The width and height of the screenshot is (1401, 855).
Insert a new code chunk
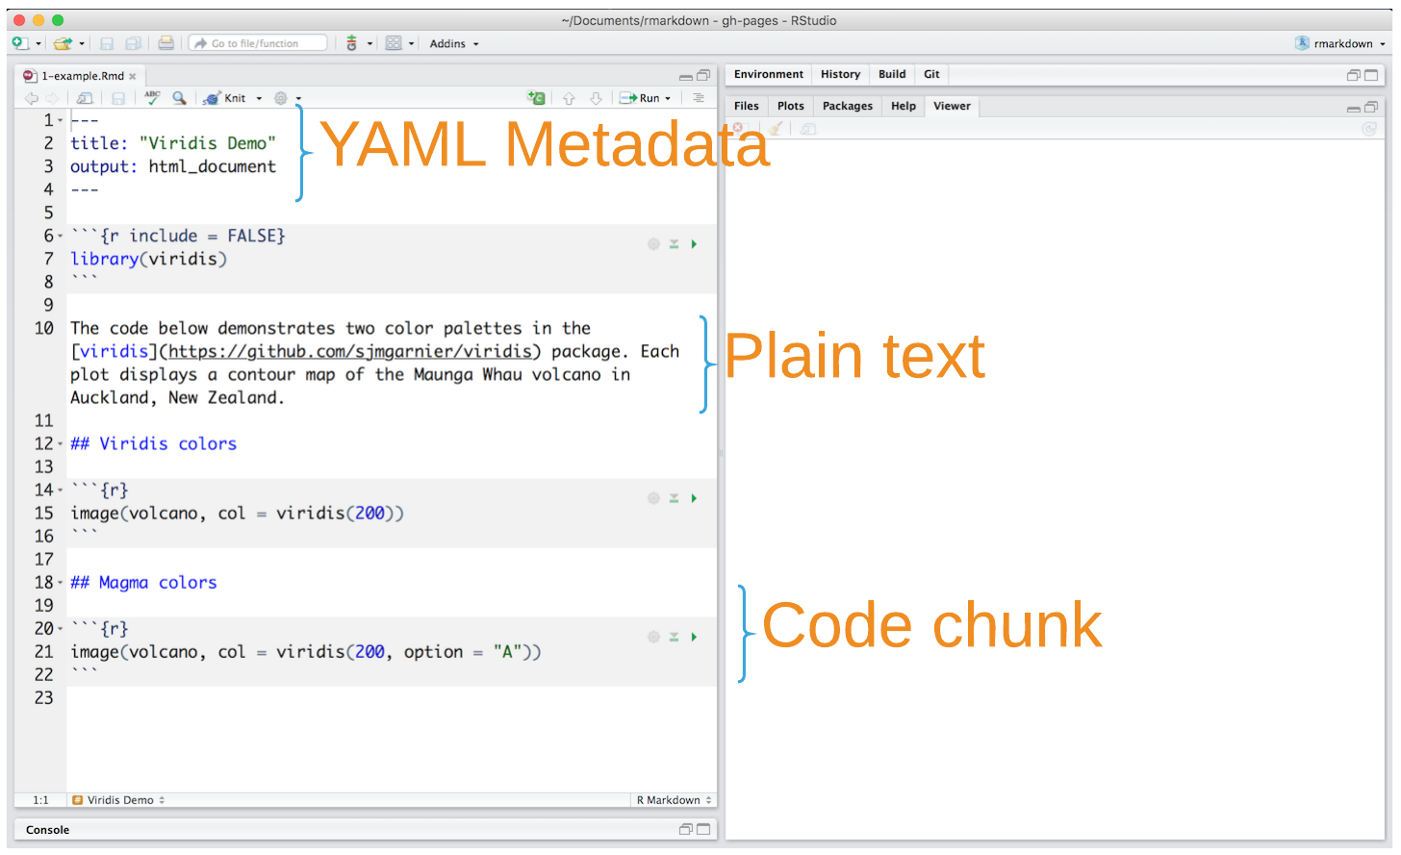pyautogui.click(x=536, y=98)
